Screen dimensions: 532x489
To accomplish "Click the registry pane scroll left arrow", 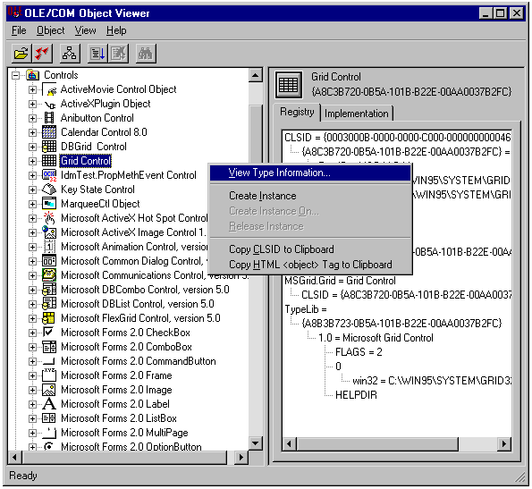I will [290, 443].
